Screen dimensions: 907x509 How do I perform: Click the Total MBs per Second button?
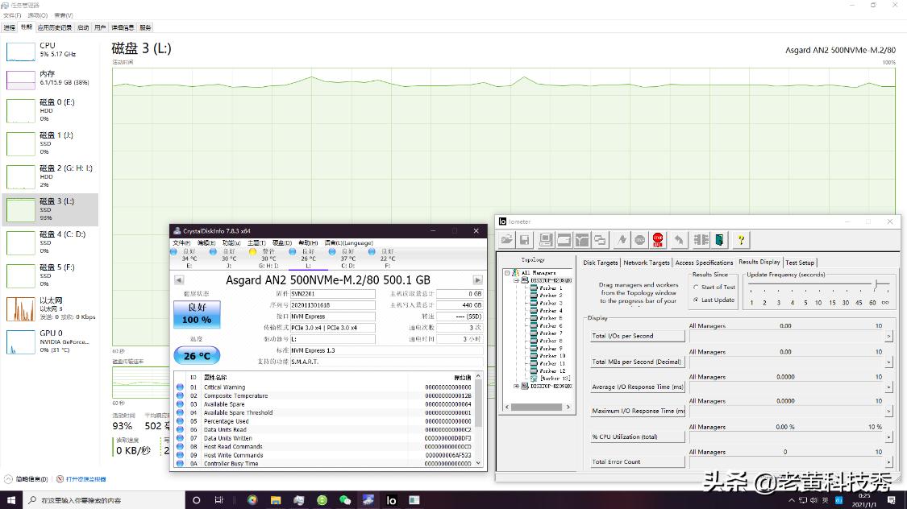(636, 362)
